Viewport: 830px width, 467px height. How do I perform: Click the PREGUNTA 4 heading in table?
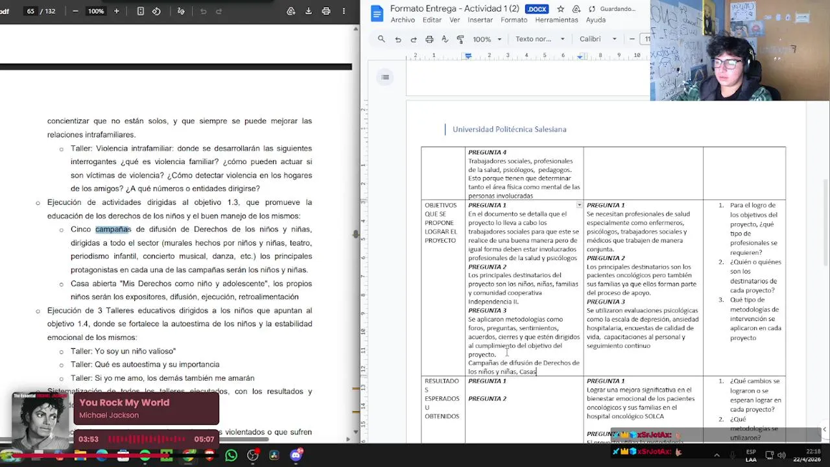(x=487, y=152)
